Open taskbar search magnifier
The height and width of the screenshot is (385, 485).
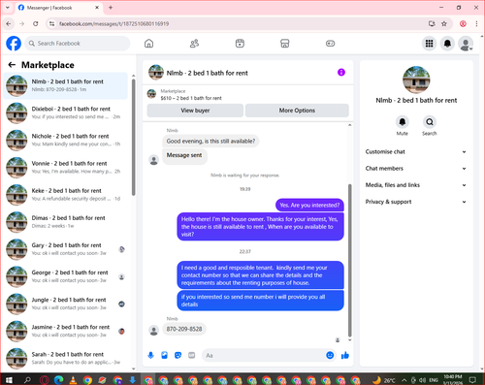tap(27, 380)
